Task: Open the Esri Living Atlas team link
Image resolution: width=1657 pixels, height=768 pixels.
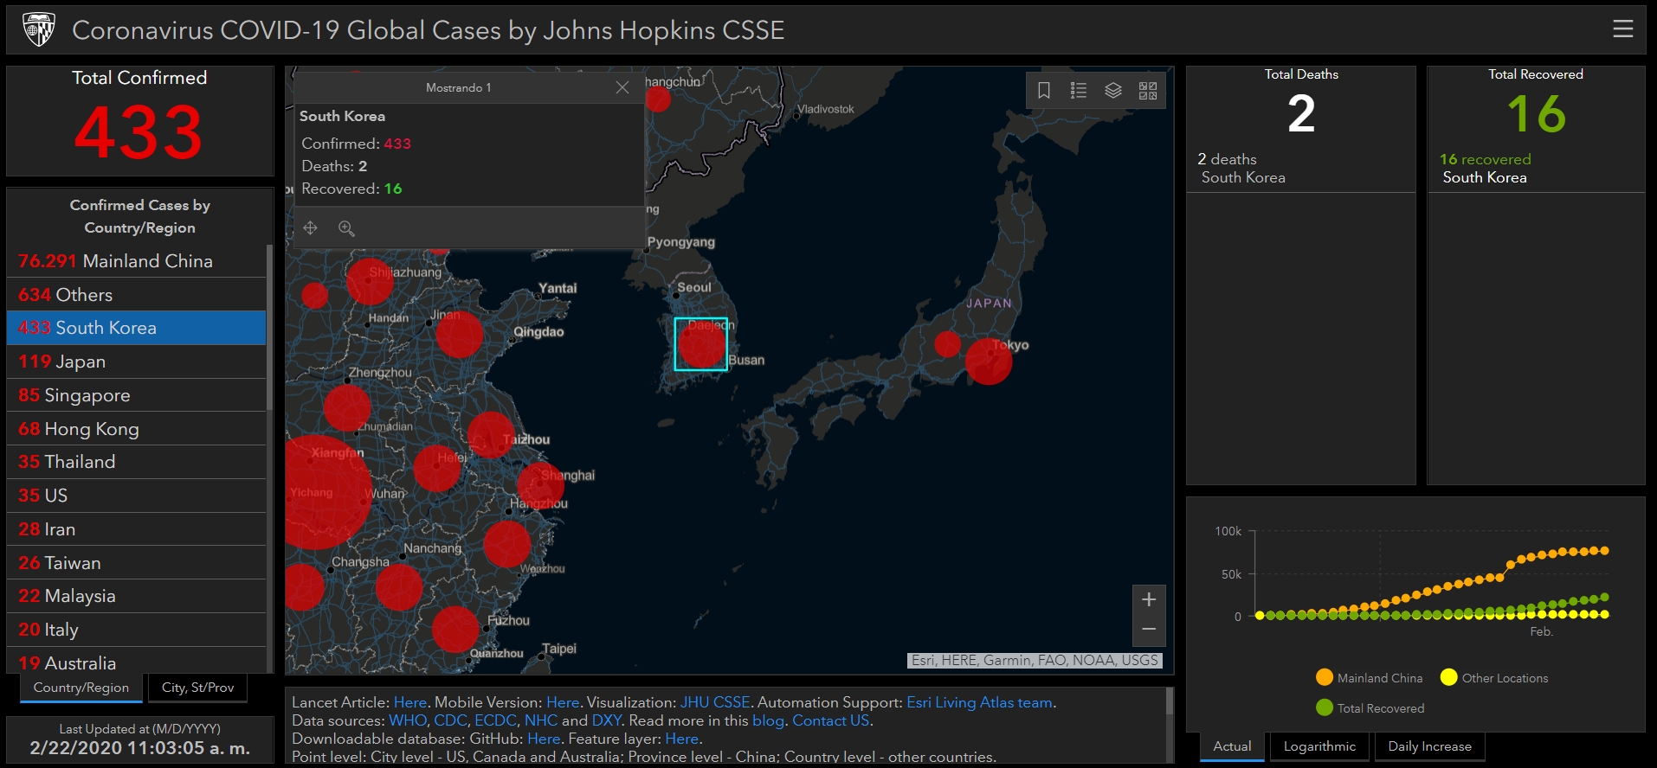Action: pos(979,702)
